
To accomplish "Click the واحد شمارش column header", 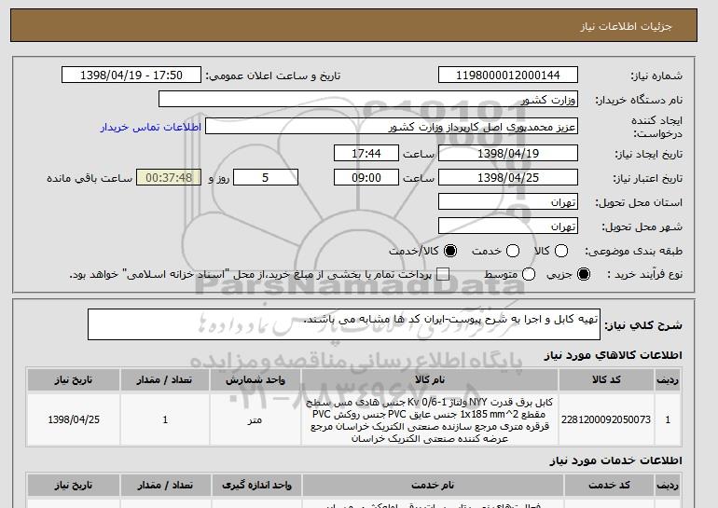I will [x=255, y=380].
